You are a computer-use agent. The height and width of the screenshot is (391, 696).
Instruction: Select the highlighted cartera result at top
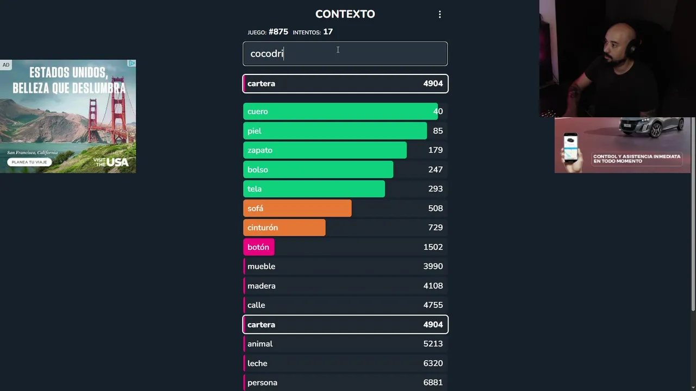pos(345,84)
